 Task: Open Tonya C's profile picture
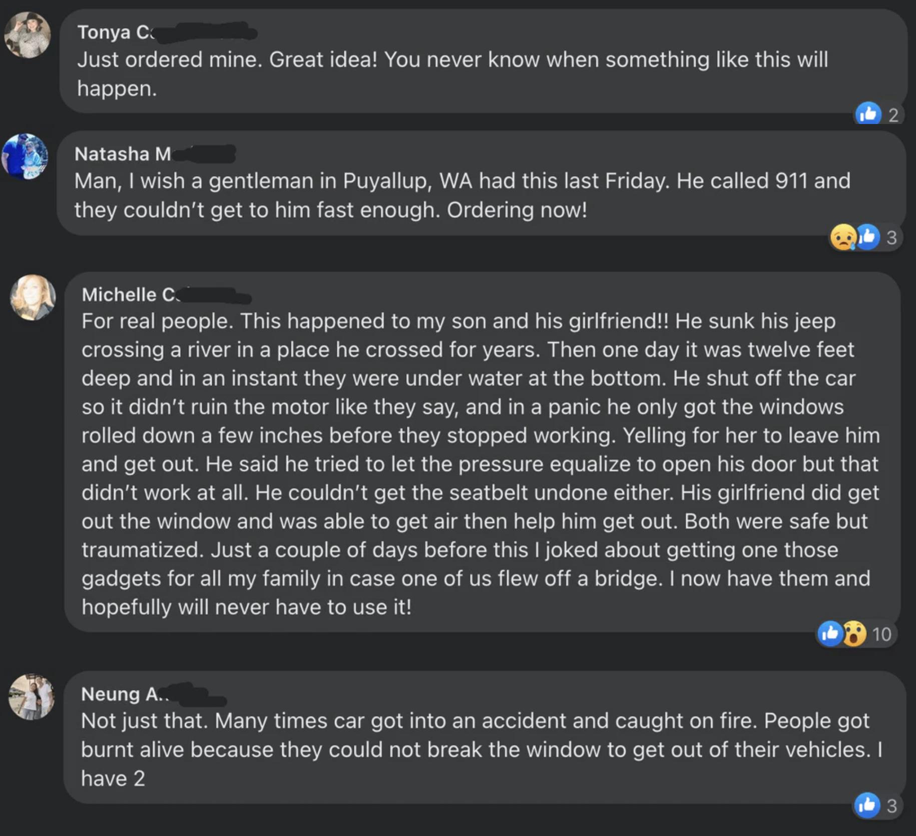(x=28, y=35)
